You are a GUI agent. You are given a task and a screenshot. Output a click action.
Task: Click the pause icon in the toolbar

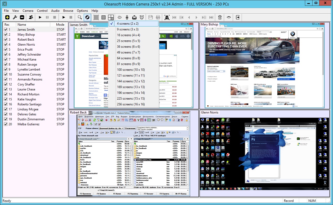click(x=47, y=17)
